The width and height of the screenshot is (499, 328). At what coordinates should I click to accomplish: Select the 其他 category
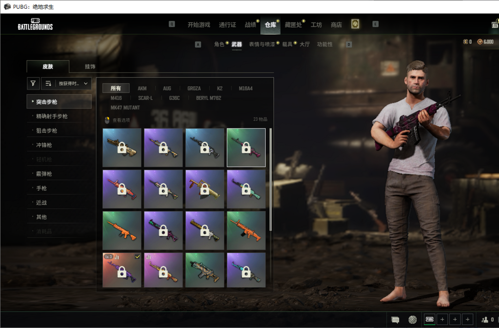click(59, 217)
